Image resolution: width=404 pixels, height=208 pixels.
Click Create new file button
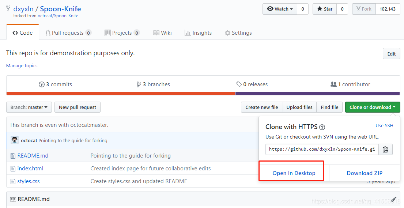[x=262, y=107]
